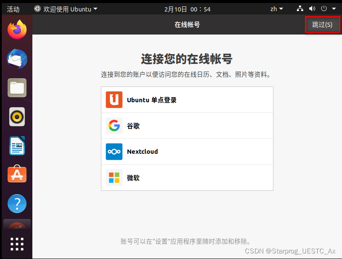
Task: Click the Show Applications grid icon
Action: [17, 244]
